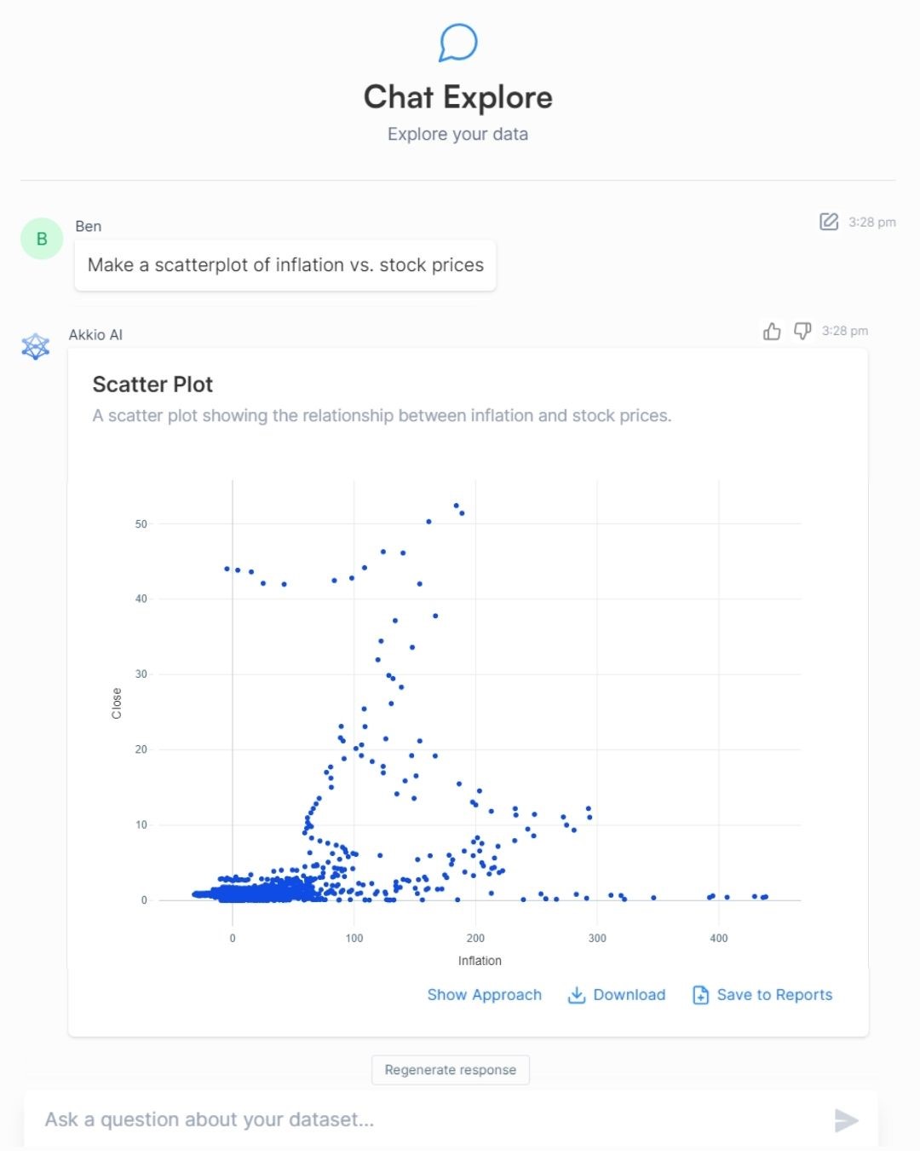Toggle positive feedback on the Scatter Plot reply
This screenshot has width=920, height=1151.
pos(772,331)
